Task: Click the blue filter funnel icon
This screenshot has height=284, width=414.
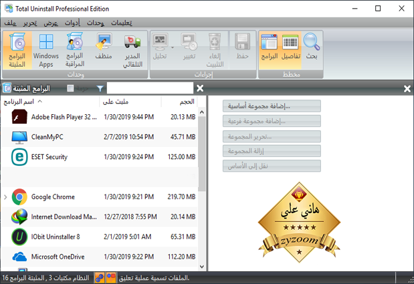Action: click(x=100, y=88)
